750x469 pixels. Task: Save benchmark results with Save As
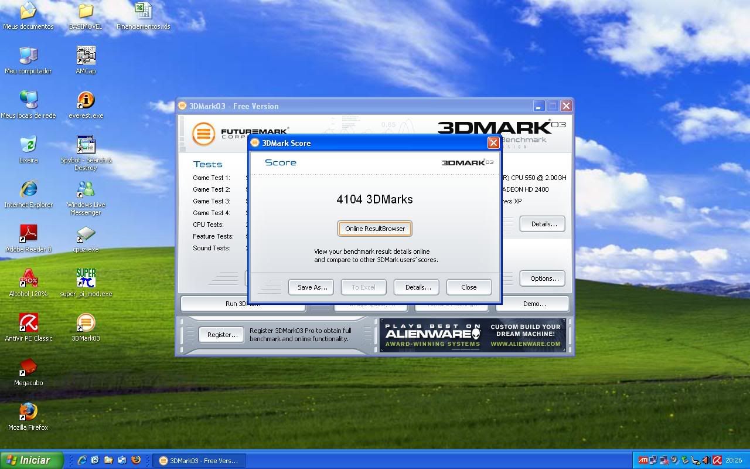pyautogui.click(x=311, y=287)
